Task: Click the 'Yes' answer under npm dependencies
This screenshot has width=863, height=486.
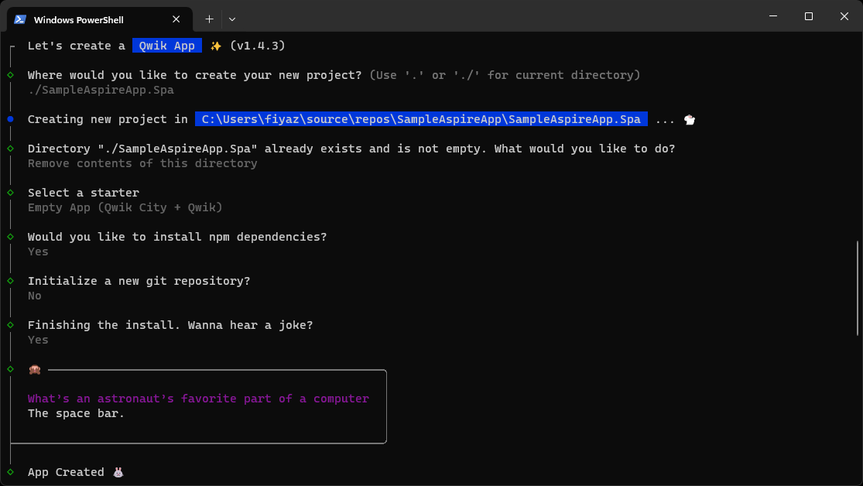Action: pos(38,252)
